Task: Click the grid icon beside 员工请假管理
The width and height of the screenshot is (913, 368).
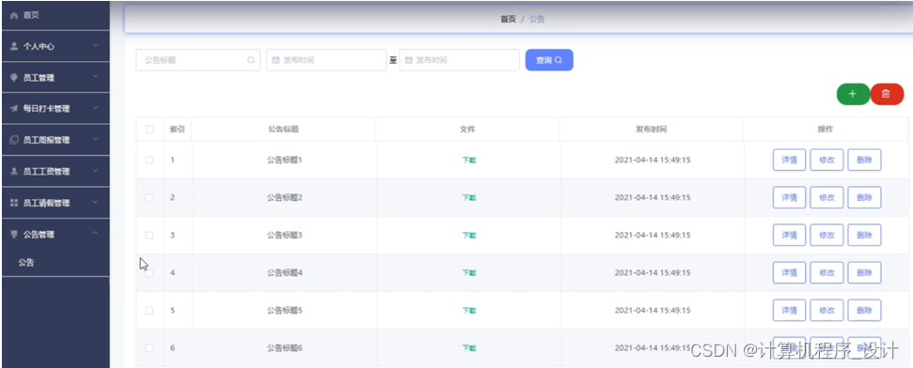Action: 14,203
